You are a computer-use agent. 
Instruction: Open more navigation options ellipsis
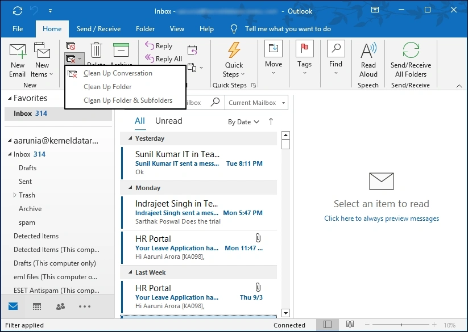point(85,306)
